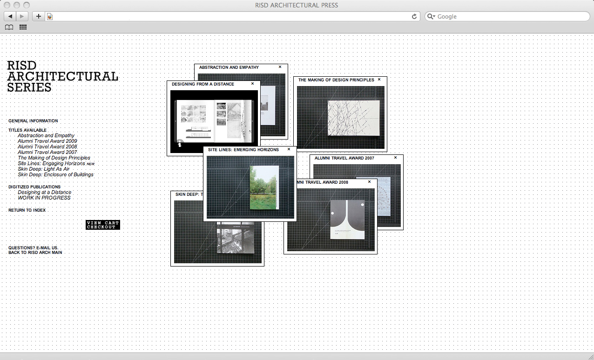The image size is (594, 360).
Task: Close the Alumni Travel Award 2007 panel
Action: (395, 158)
